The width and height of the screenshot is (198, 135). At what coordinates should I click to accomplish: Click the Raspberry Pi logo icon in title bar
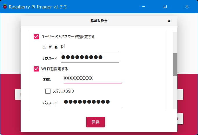pos(5,7)
